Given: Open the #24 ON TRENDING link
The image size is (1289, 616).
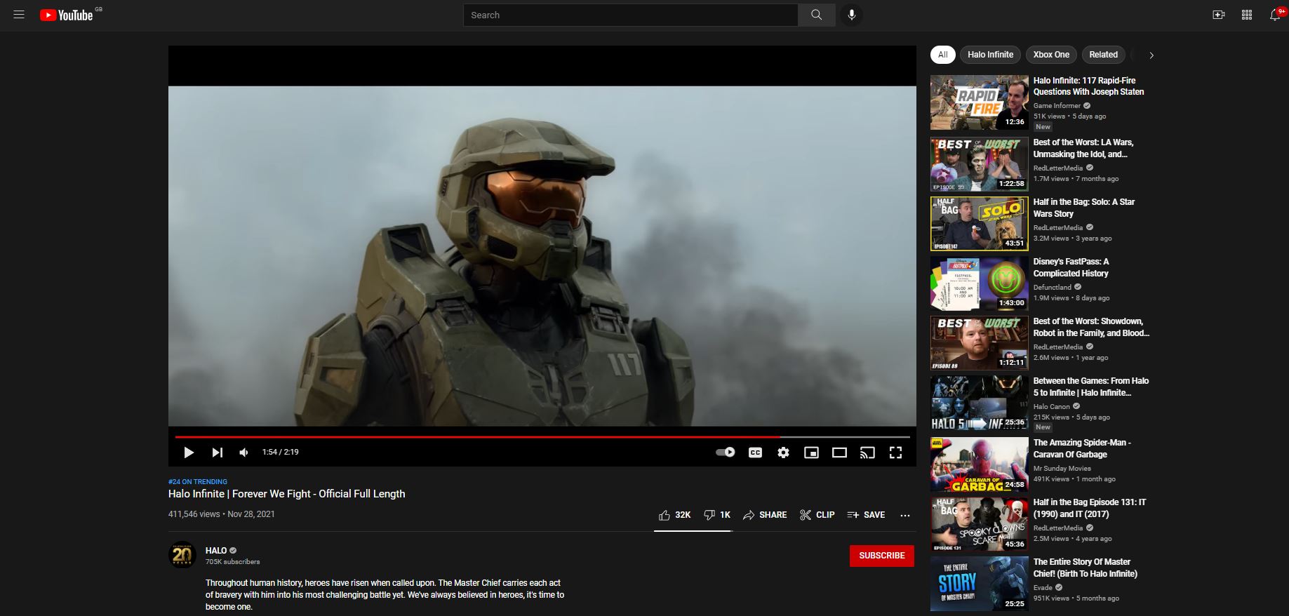Looking at the screenshot, I should (x=198, y=482).
